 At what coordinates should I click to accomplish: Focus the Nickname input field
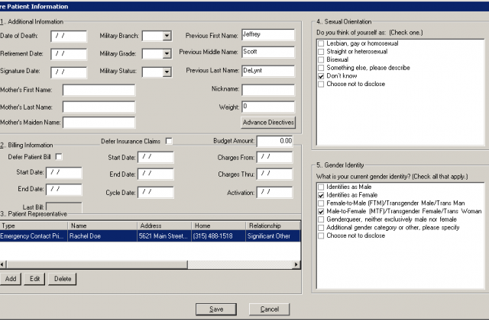click(267, 90)
